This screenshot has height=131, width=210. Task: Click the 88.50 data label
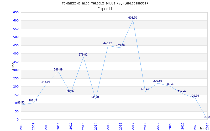21,102
